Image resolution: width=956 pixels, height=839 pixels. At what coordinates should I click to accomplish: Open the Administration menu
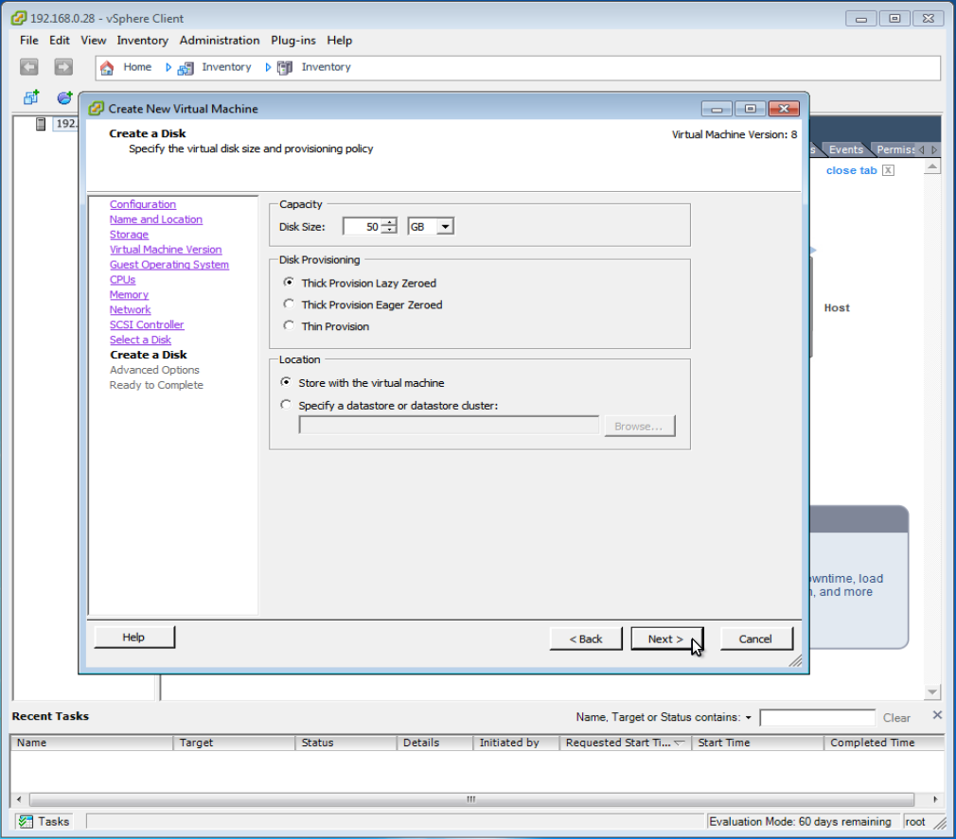tap(220, 41)
